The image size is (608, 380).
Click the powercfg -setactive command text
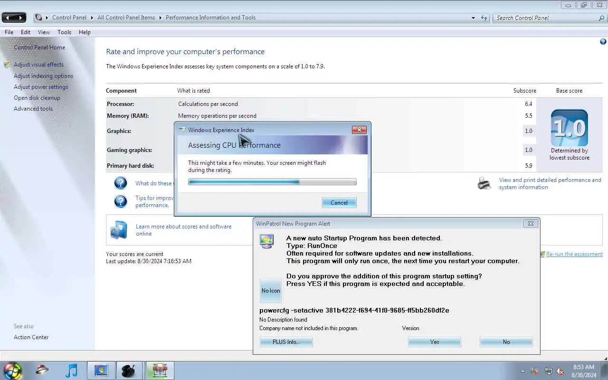354,310
